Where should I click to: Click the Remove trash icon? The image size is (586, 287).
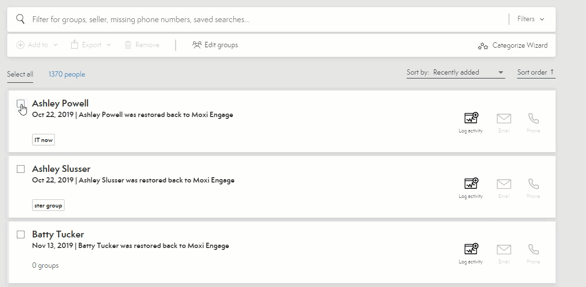[128, 44]
